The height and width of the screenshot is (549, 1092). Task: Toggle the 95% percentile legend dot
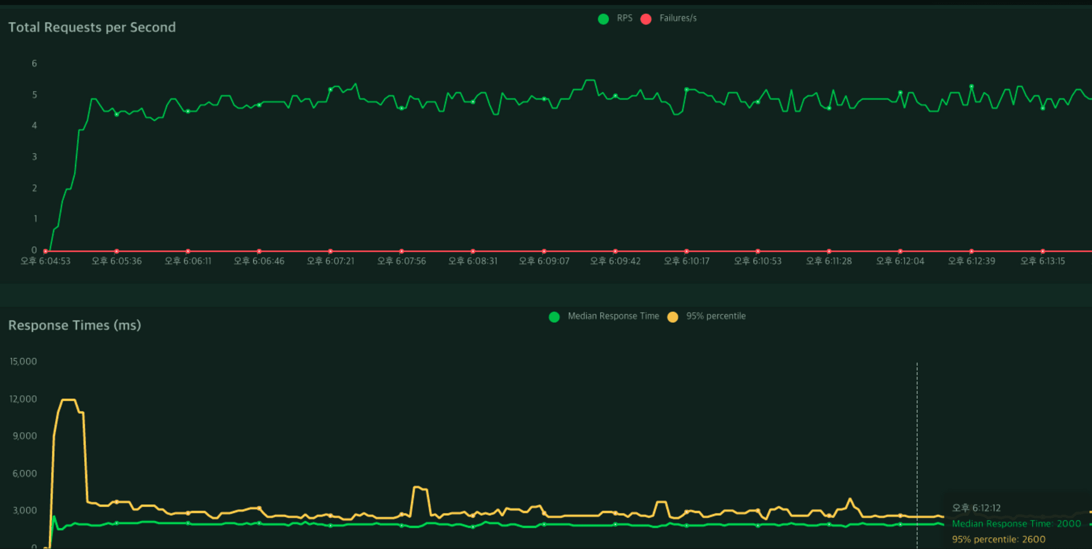click(673, 317)
